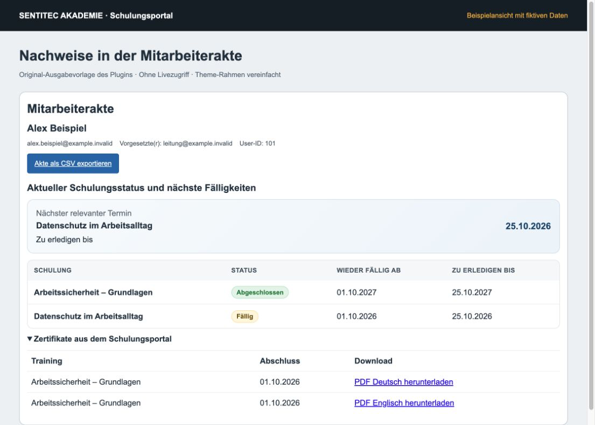Image resolution: width=595 pixels, height=425 pixels.
Task: Click the 'STATUS' column header
Action: 244,270
